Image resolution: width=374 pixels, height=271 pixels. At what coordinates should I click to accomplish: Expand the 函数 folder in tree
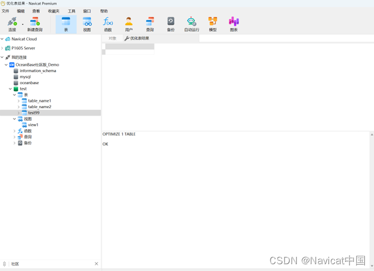point(15,131)
